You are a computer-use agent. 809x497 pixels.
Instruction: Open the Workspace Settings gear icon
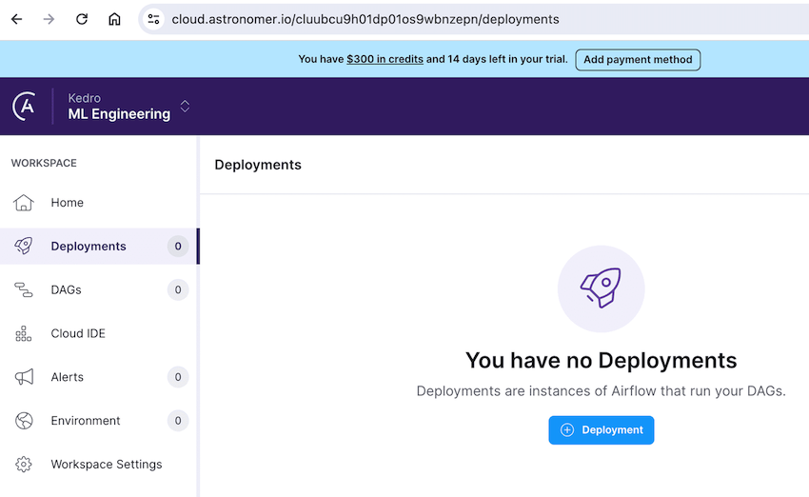(x=24, y=465)
